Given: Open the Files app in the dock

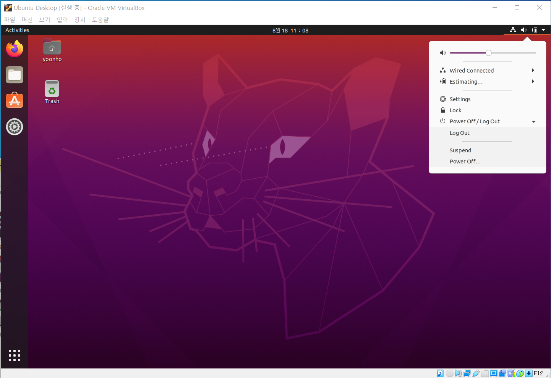Looking at the screenshot, I should tap(15, 75).
